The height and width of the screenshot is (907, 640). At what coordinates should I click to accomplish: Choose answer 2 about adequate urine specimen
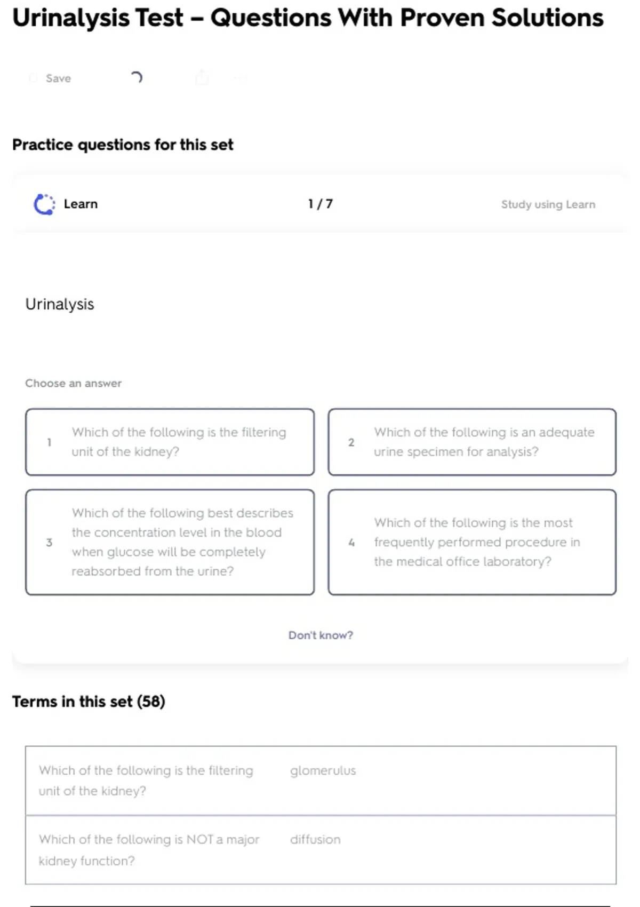472,442
